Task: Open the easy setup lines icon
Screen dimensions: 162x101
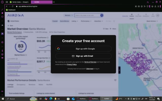Action: [158, 6]
